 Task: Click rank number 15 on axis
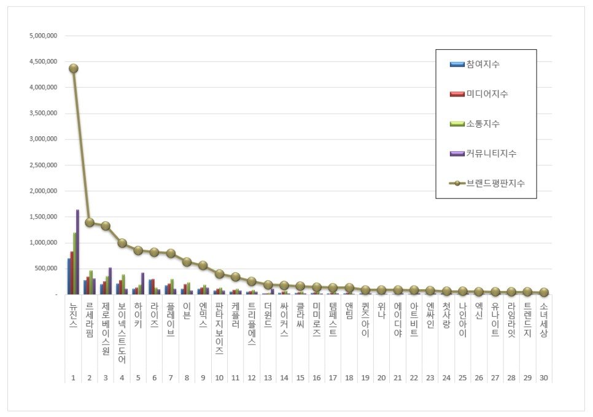pyautogui.click(x=301, y=378)
